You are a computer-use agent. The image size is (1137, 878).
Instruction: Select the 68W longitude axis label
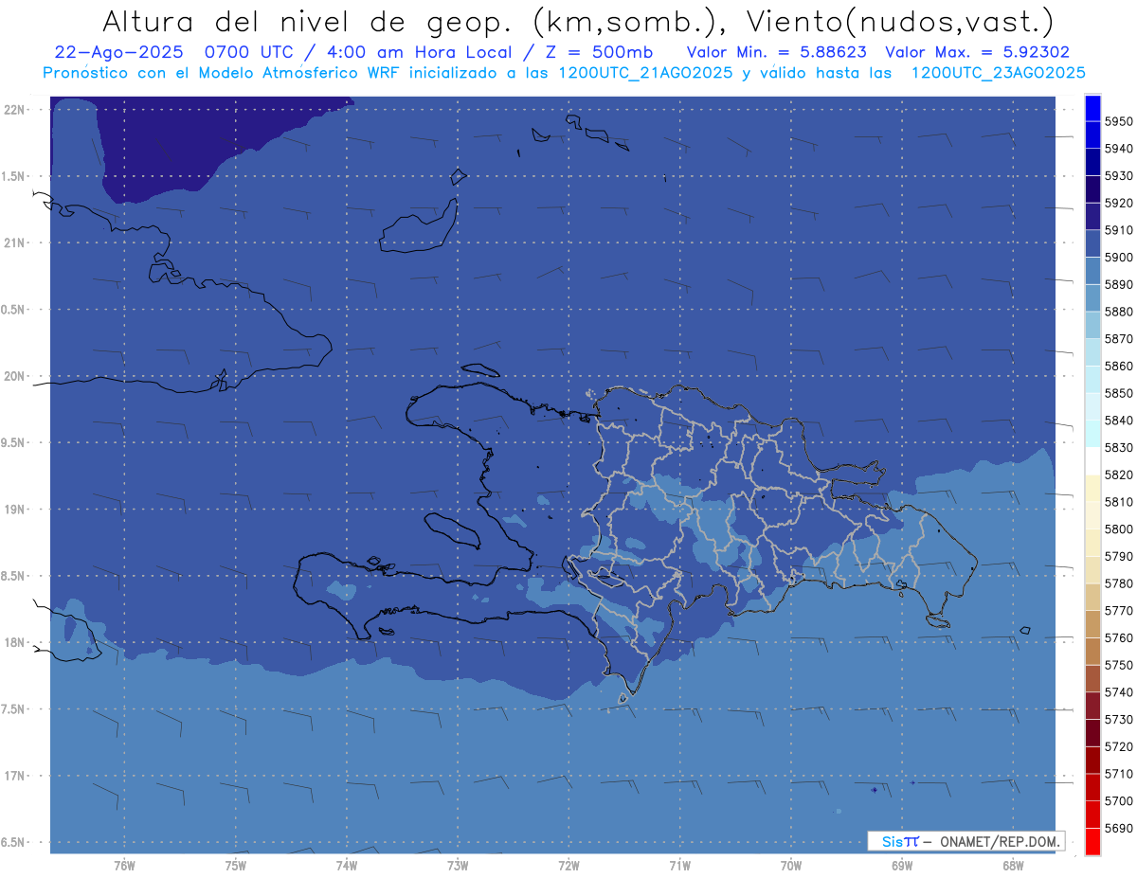click(x=1012, y=866)
